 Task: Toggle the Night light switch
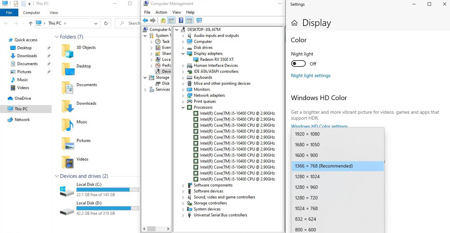pyautogui.click(x=298, y=63)
